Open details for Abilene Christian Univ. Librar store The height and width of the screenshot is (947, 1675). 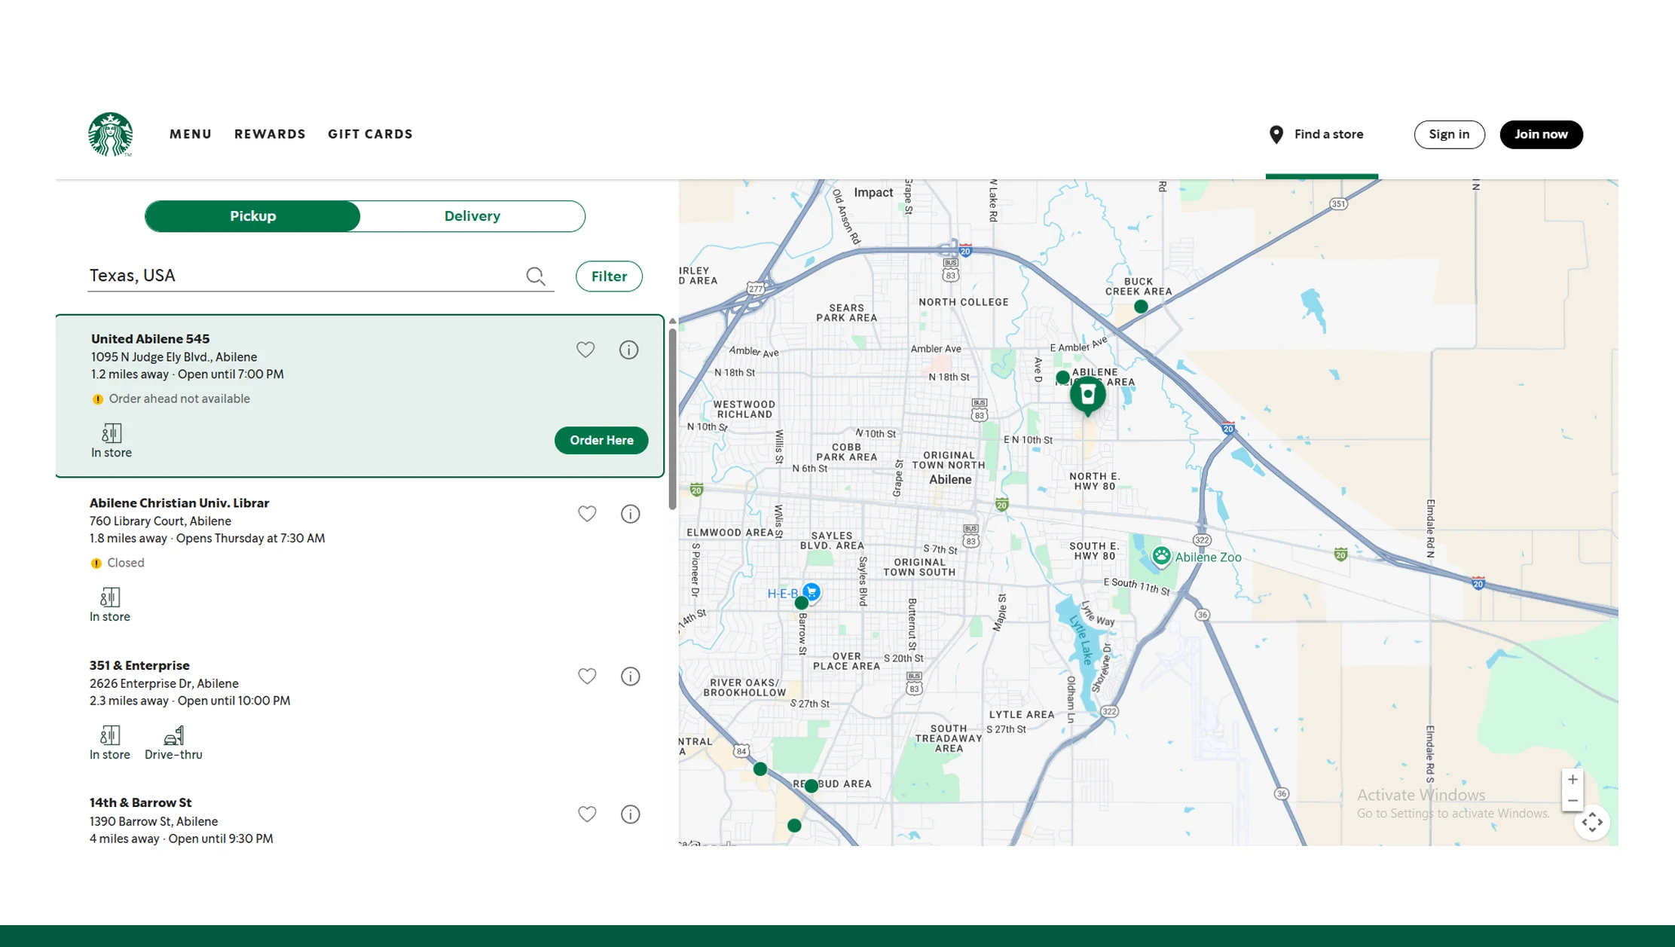630,513
